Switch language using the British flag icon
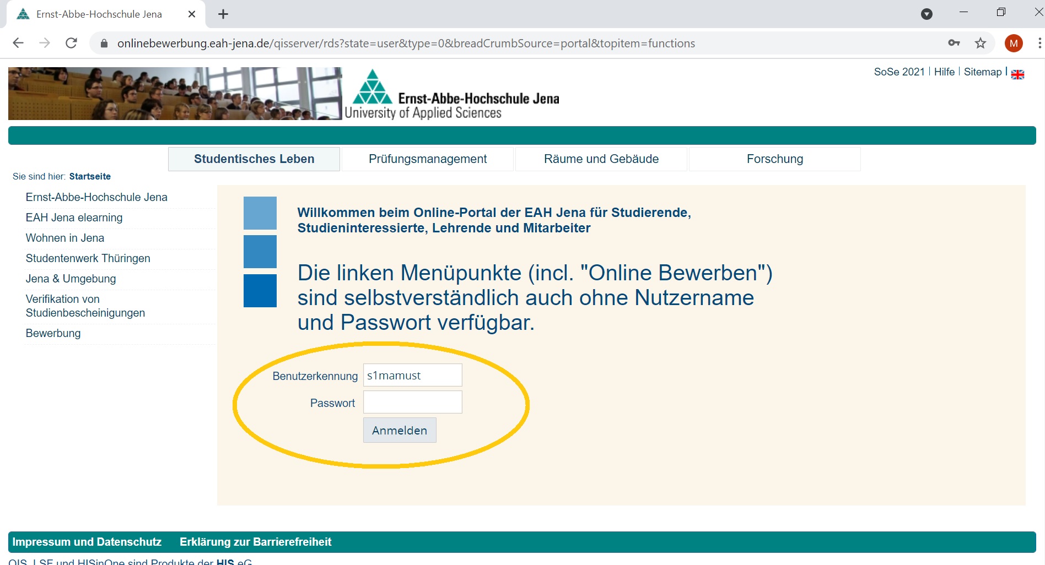The height and width of the screenshot is (565, 1045). click(x=1017, y=73)
